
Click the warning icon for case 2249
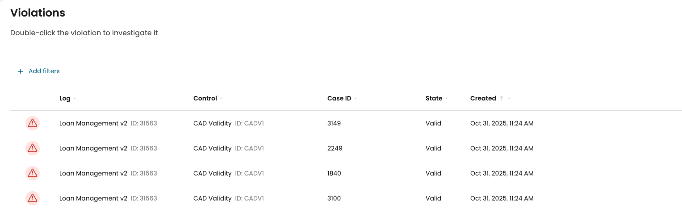[x=33, y=148]
